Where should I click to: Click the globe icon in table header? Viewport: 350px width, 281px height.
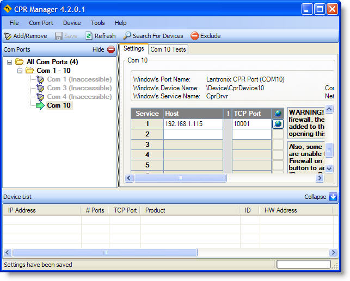(278, 114)
